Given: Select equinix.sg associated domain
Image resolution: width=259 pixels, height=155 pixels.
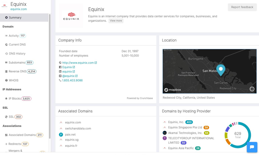Looking at the screenshot, I should tap(72, 140).
